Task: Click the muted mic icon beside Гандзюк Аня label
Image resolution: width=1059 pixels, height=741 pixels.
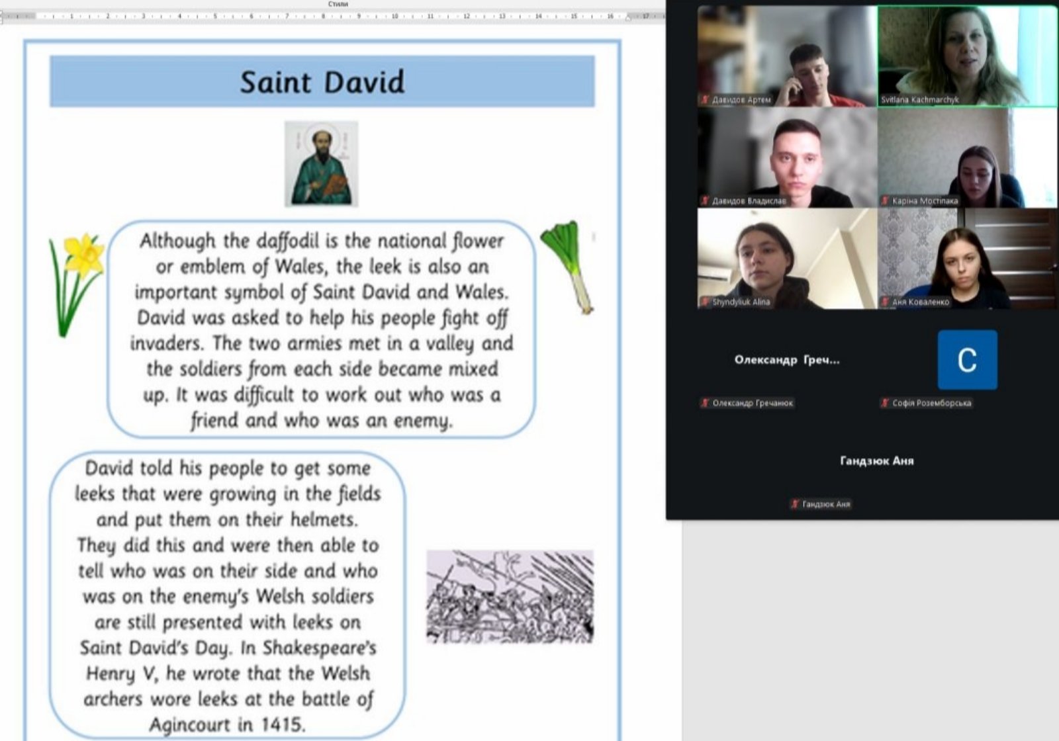Action: pyautogui.click(x=795, y=504)
